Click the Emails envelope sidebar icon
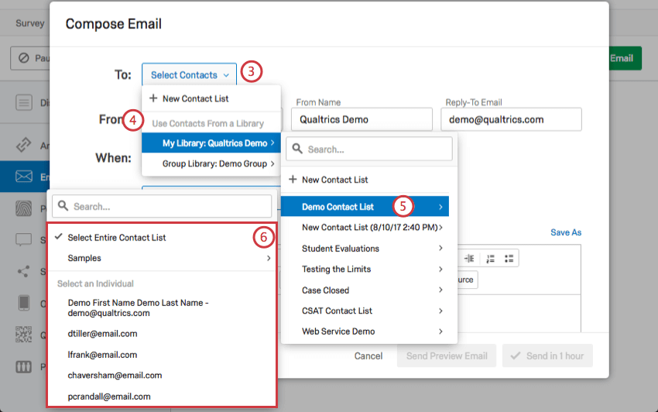 (24, 177)
